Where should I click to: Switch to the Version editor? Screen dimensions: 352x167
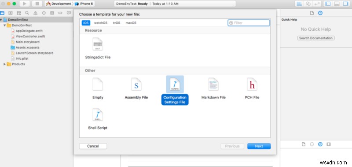[x=317, y=4]
